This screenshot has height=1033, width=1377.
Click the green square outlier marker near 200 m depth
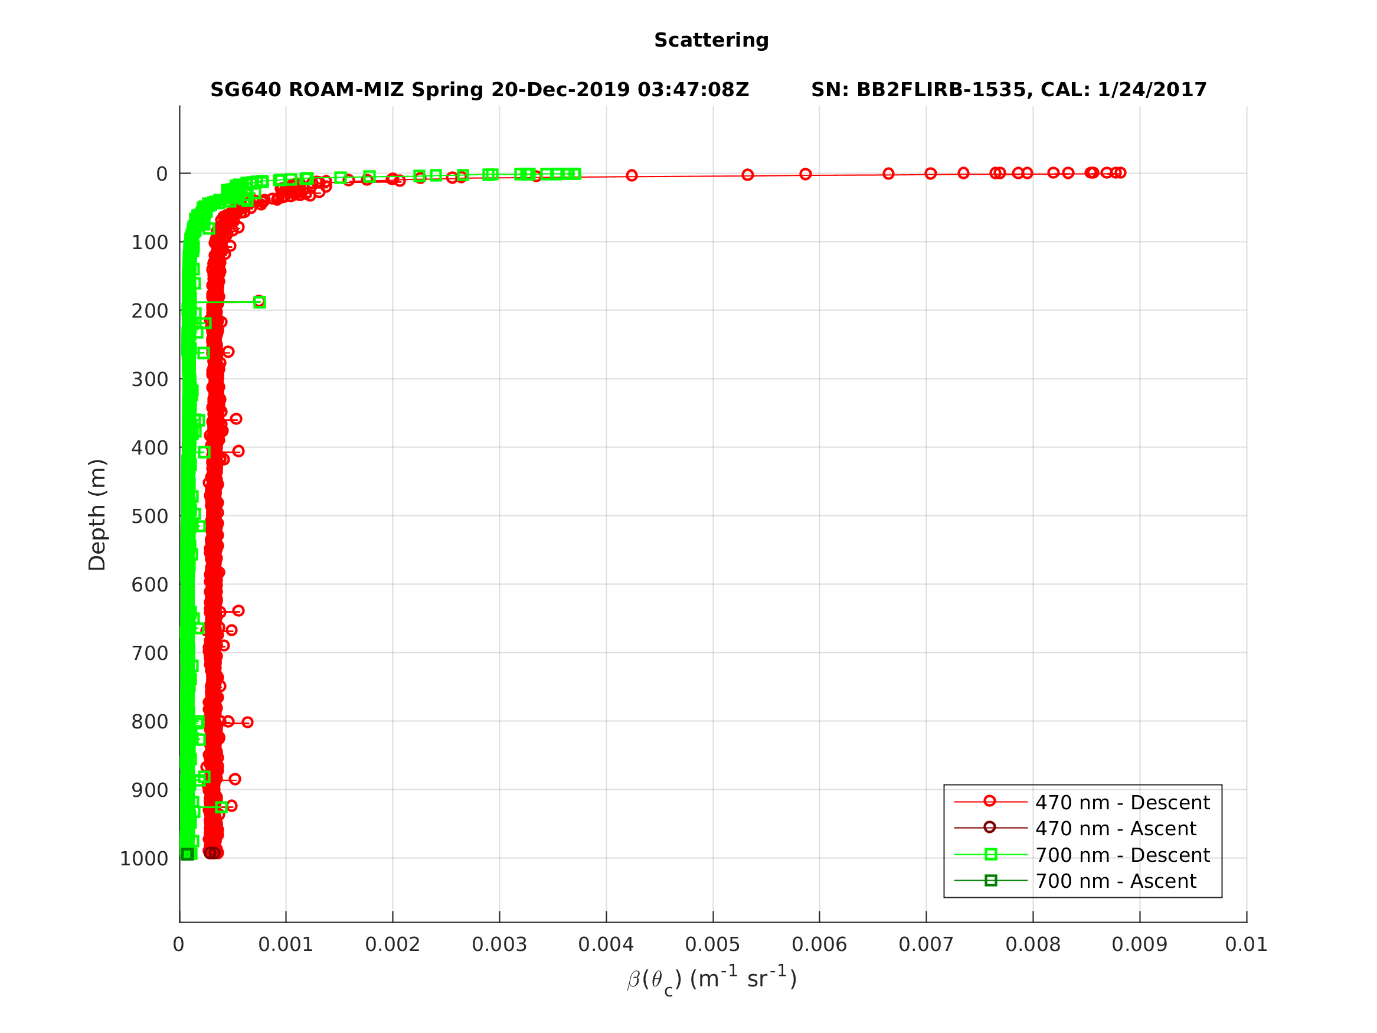(260, 302)
